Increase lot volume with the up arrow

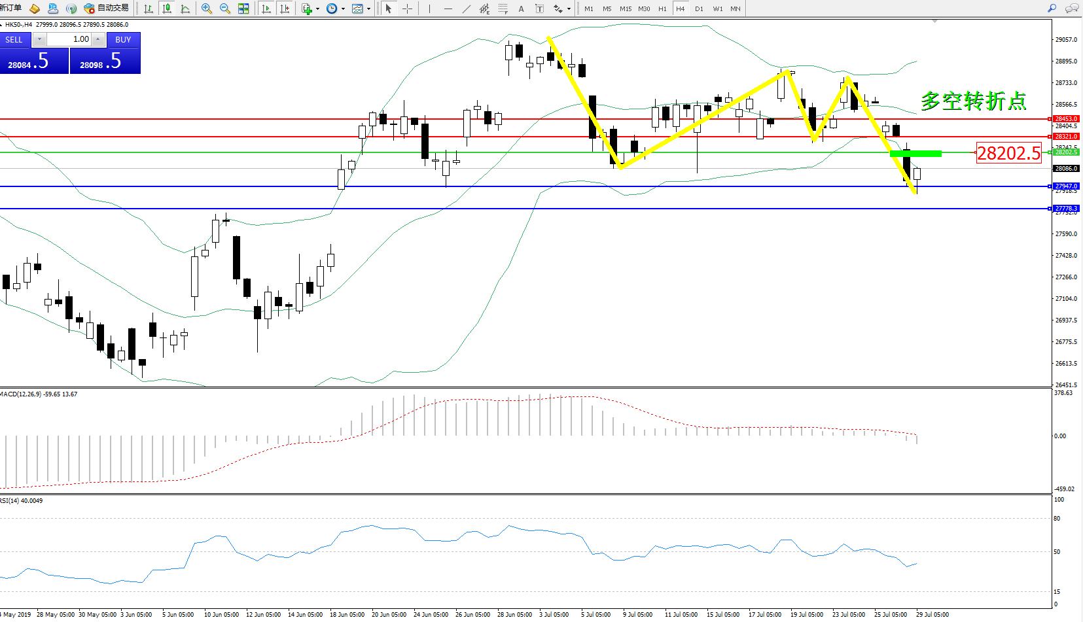pos(98,39)
